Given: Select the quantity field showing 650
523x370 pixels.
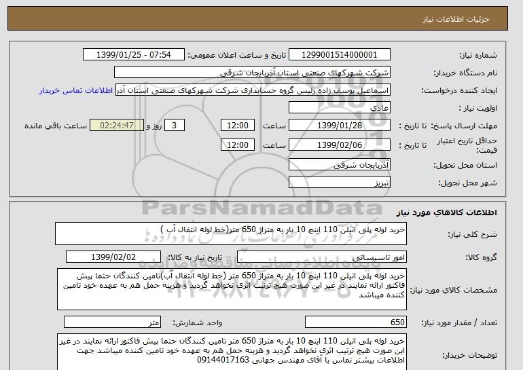Looking at the screenshot, I should point(355,322).
